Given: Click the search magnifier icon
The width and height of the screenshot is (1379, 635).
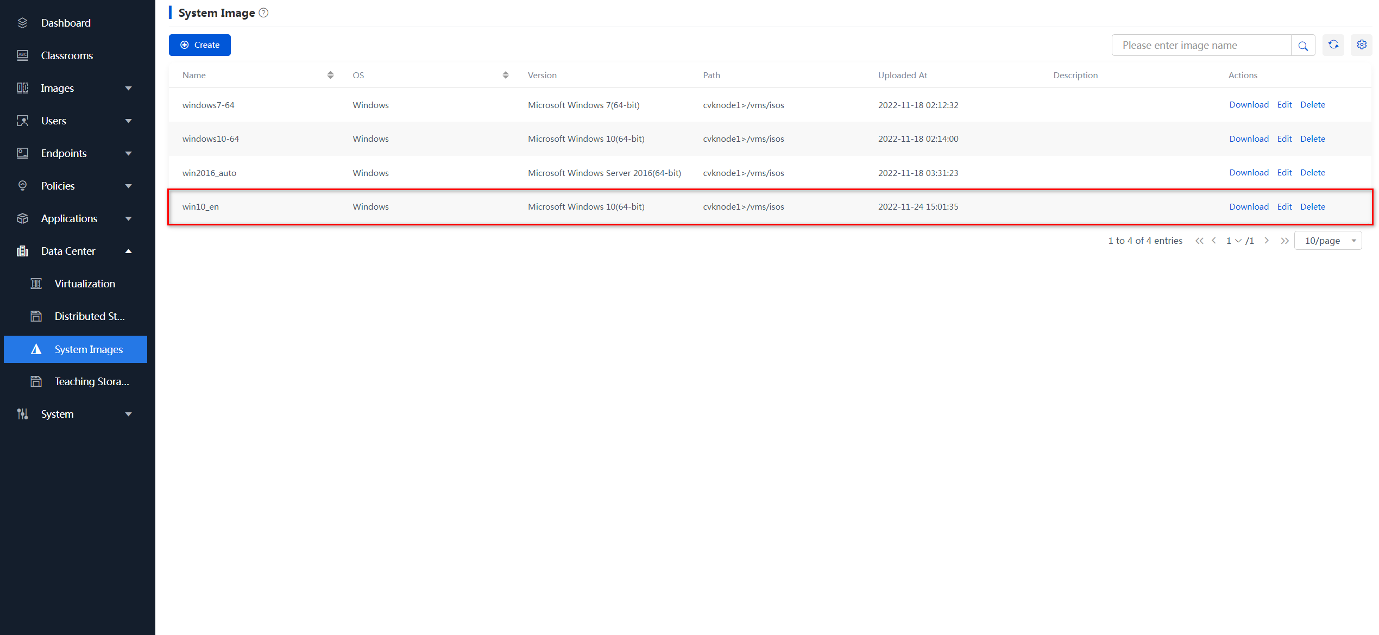Looking at the screenshot, I should (1303, 46).
